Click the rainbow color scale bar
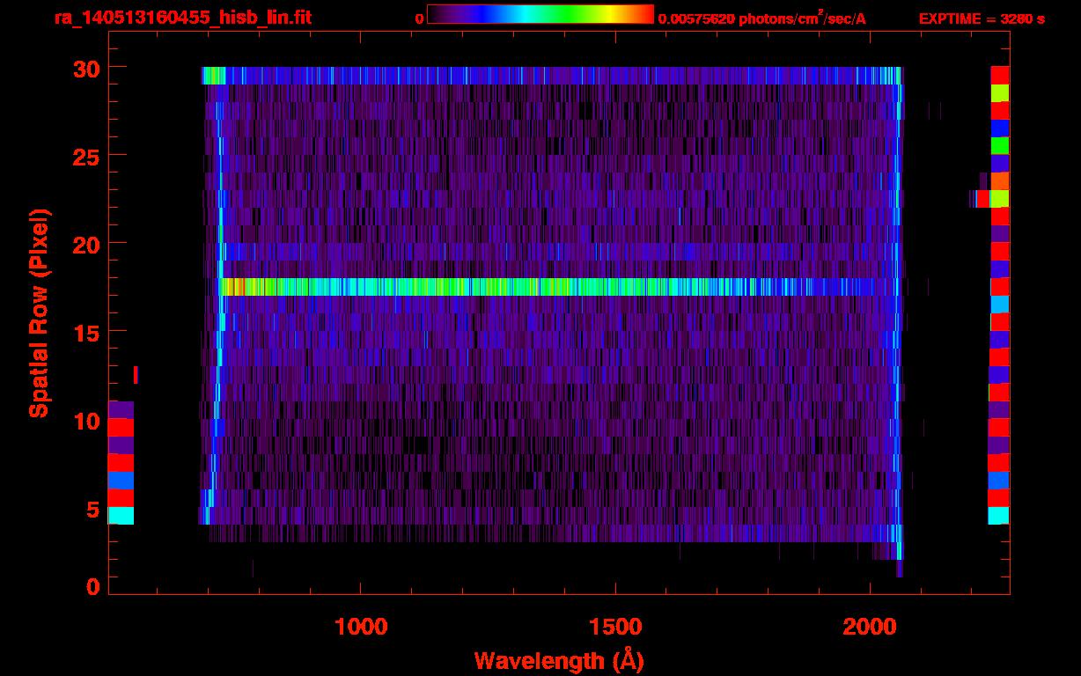Image resolution: width=1081 pixels, height=676 pixels. pyautogui.click(x=540, y=15)
